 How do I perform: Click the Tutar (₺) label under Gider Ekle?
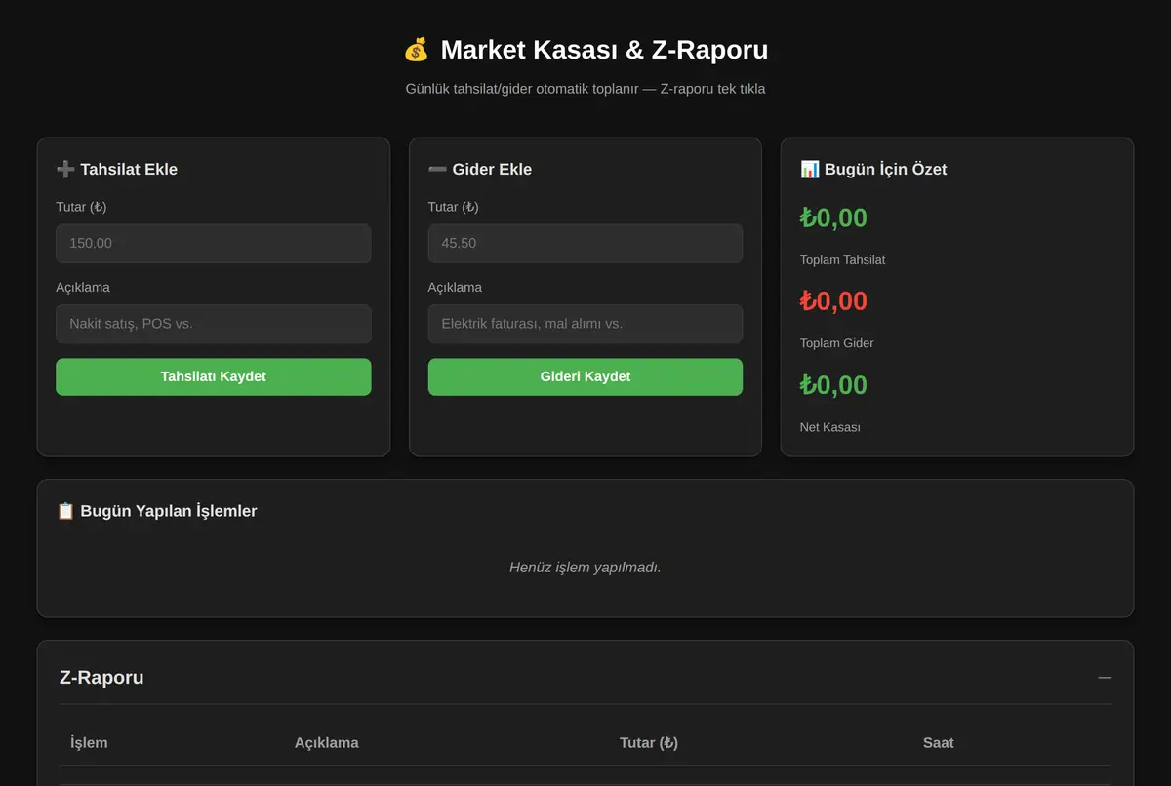click(x=453, y=207)
